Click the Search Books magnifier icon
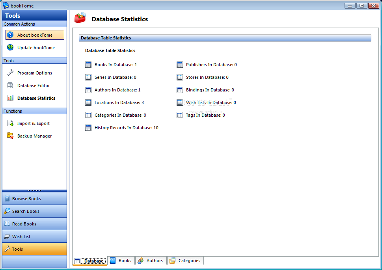 tap(7, 211)
